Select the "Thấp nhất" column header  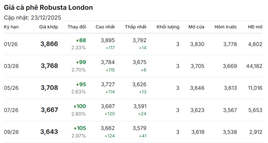coord(135,27)
